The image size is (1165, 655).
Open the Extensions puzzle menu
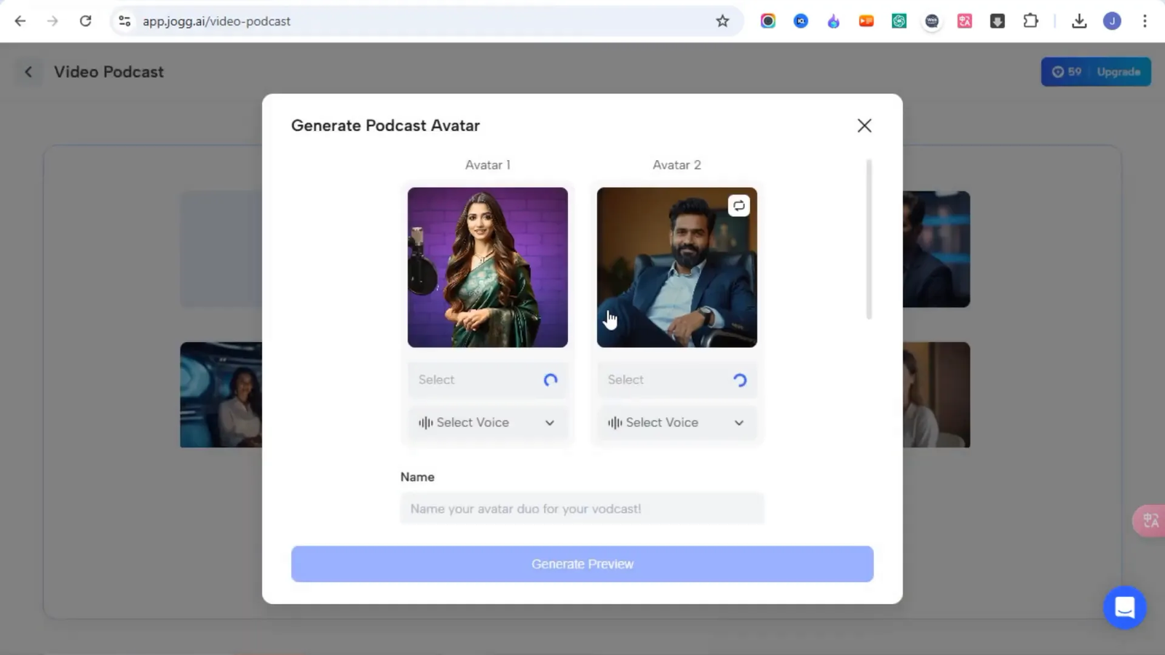[1030, 21]
